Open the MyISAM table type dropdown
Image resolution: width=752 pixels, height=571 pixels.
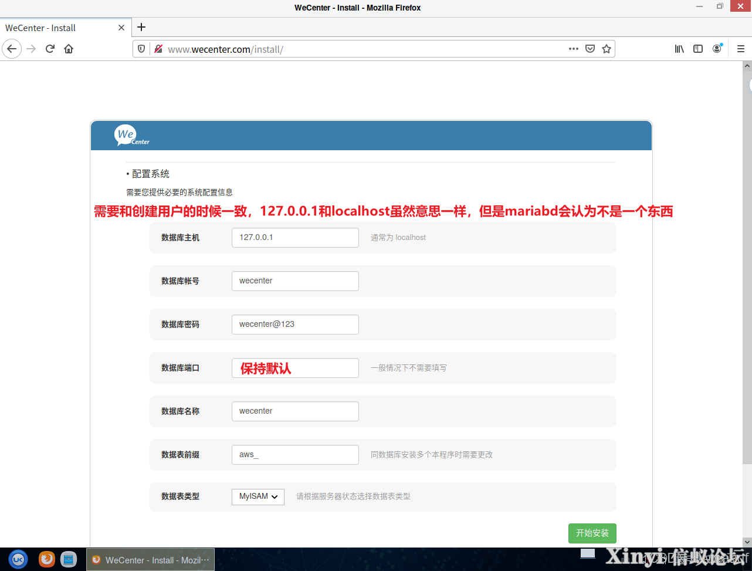tap(258, 496)
